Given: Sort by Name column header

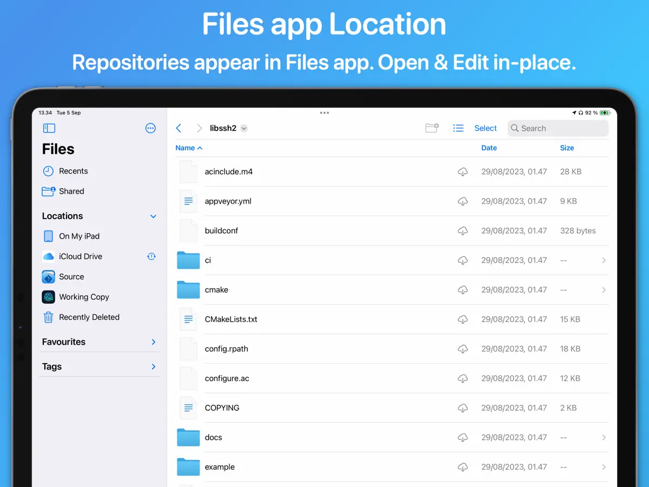Looking at the screenshot, I should [189, 148].
